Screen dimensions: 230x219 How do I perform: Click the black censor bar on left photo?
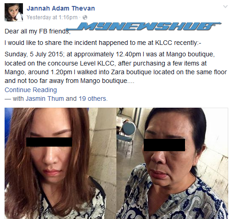[49, 142]
